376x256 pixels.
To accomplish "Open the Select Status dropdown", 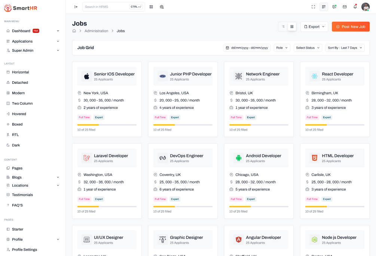I will click(x=308, y=48).
